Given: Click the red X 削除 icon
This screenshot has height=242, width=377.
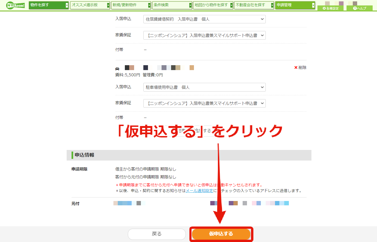Looking at the screenshot, I should click(x=296, y=68).
